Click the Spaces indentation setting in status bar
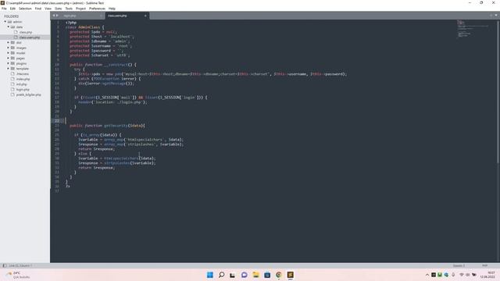Image resolution: width=500 pixels, height=281 pixels. point(459,265)
